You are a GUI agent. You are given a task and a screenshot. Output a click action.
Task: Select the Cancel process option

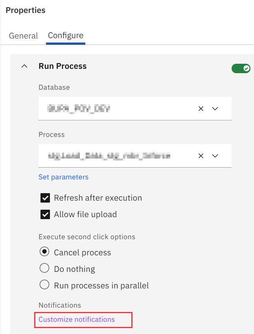(x=44, y=252)
